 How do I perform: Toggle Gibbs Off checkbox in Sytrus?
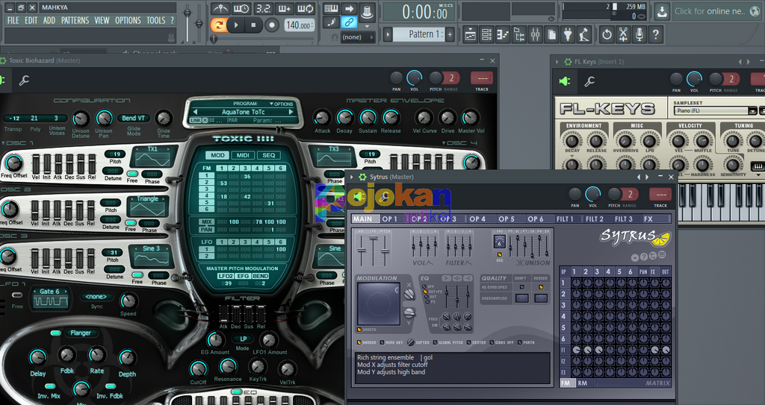[x=492, y=342]
